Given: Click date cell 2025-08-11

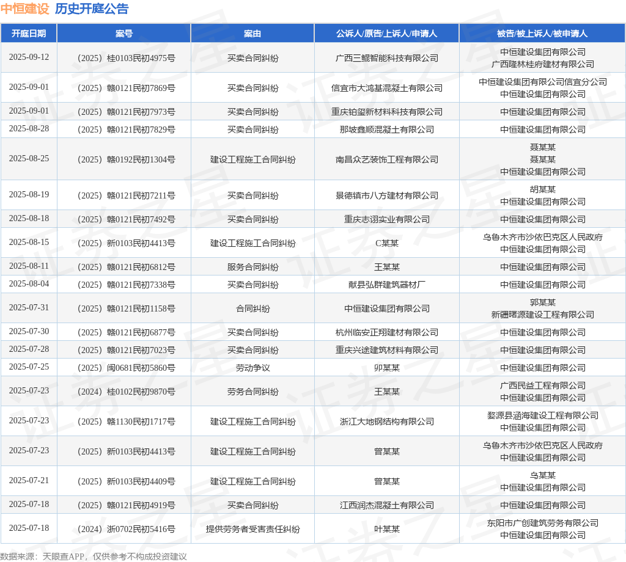Looking at the screenshot, I should click(29, 266).
